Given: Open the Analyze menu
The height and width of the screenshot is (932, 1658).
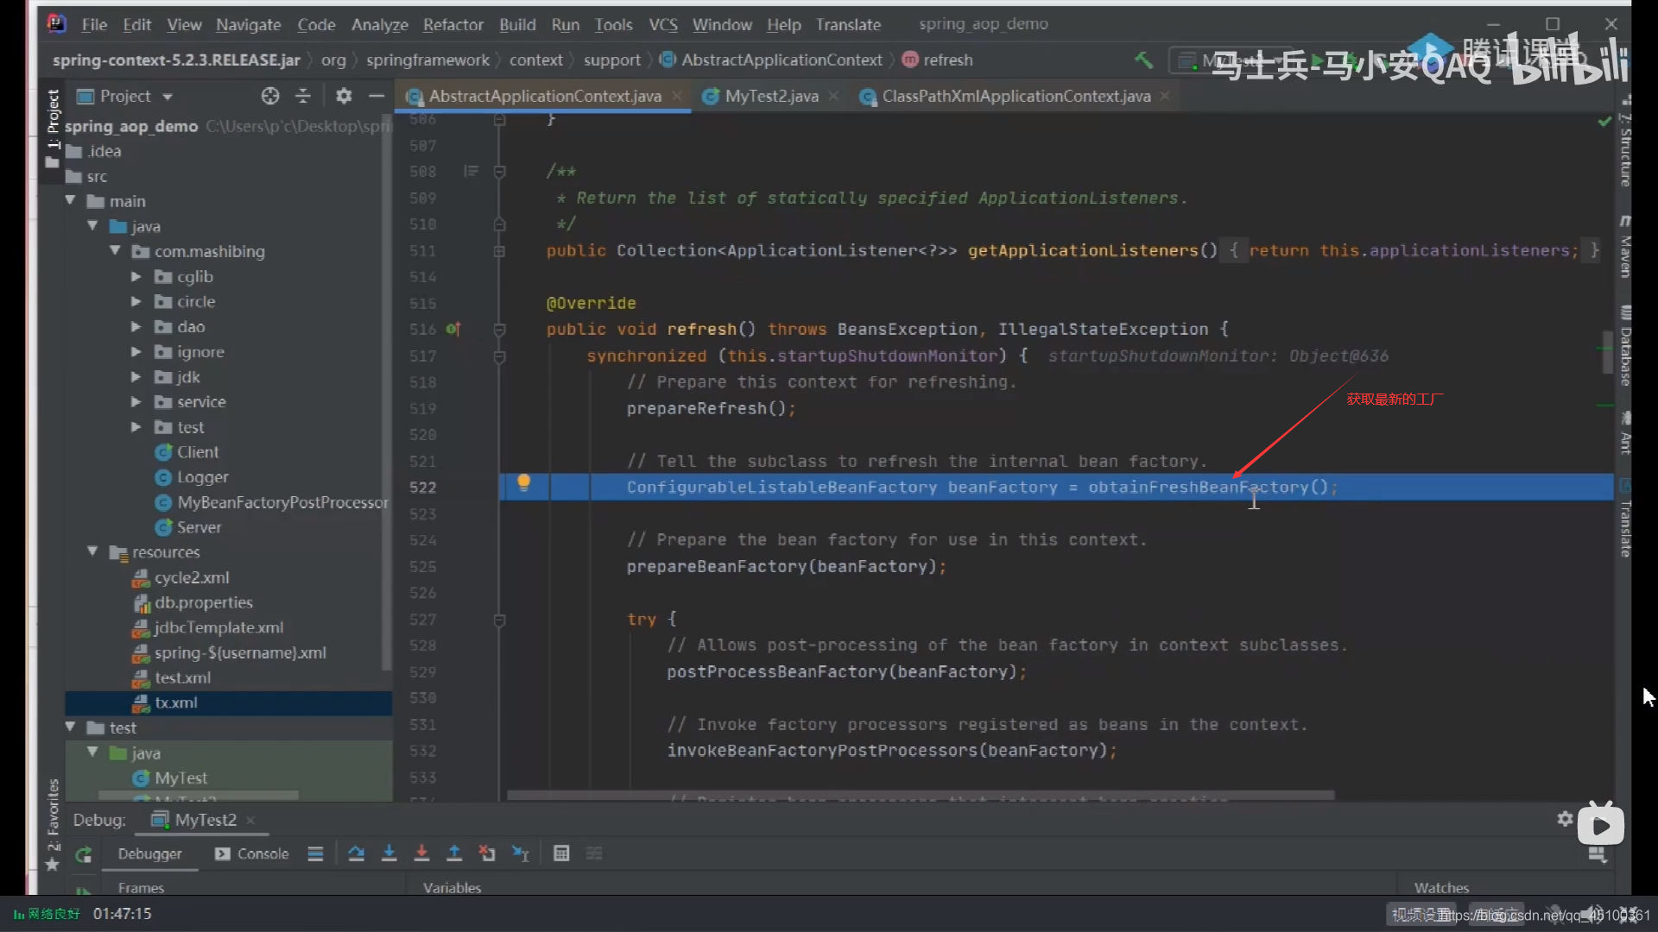Looking at the screenshot, I should pos(379,25).
